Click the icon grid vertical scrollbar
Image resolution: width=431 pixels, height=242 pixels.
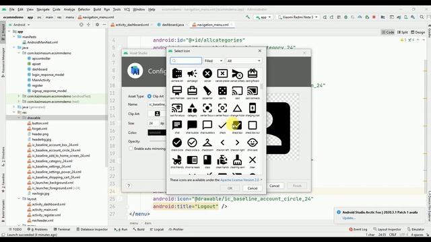coord(261,86)
